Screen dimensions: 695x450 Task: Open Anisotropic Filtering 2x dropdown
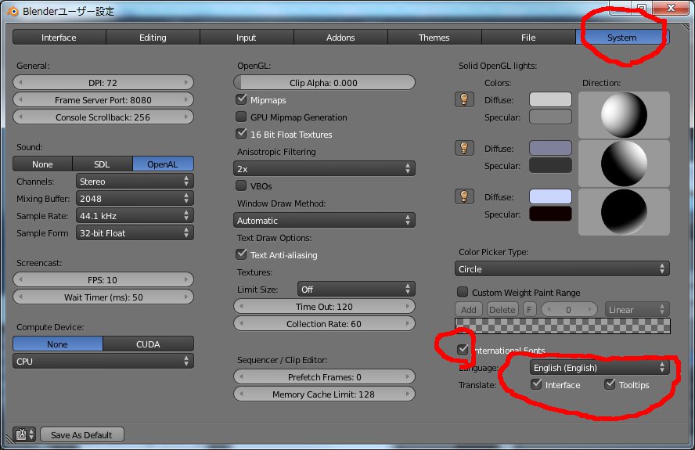(324, 168)
